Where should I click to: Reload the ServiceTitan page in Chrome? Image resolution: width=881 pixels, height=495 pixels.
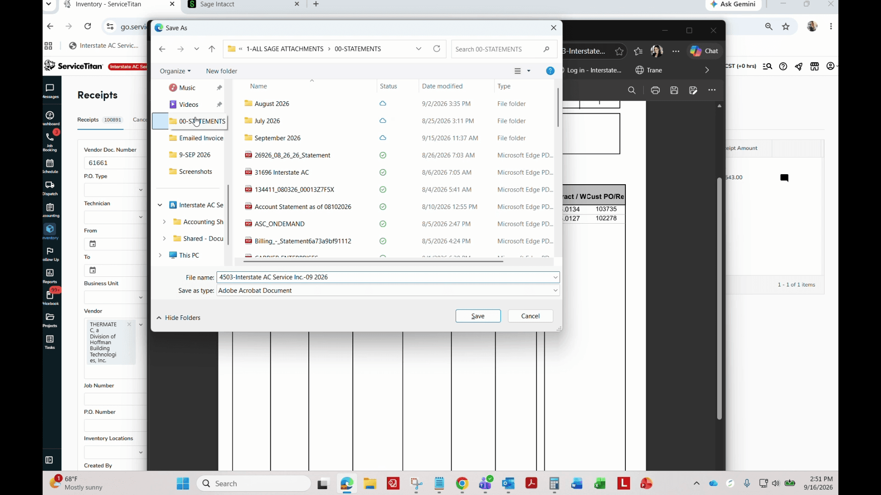coord(88,26)
